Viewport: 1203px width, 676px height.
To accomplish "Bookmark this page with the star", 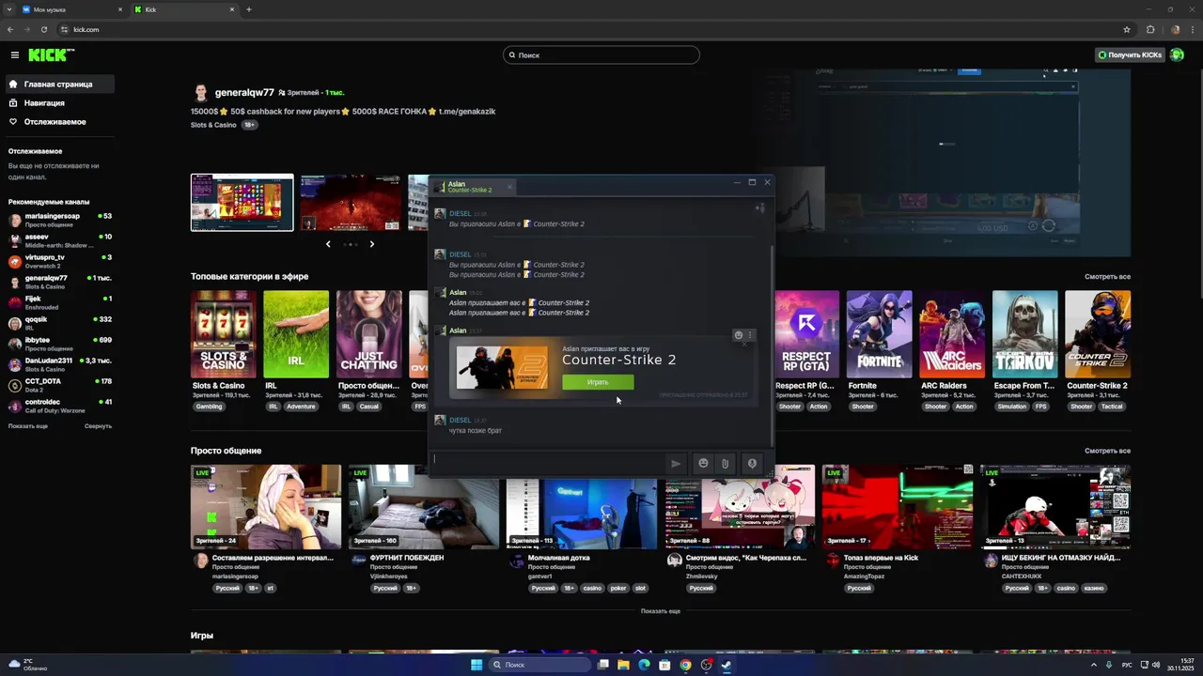I will pos(1127,29).
